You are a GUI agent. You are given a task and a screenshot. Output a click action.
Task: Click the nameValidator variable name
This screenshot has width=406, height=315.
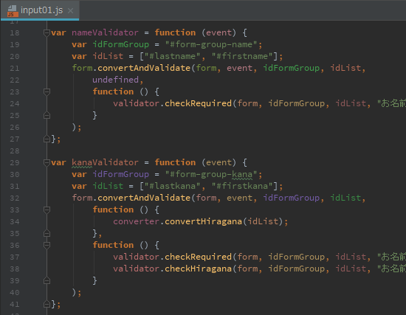pos(105,32)
